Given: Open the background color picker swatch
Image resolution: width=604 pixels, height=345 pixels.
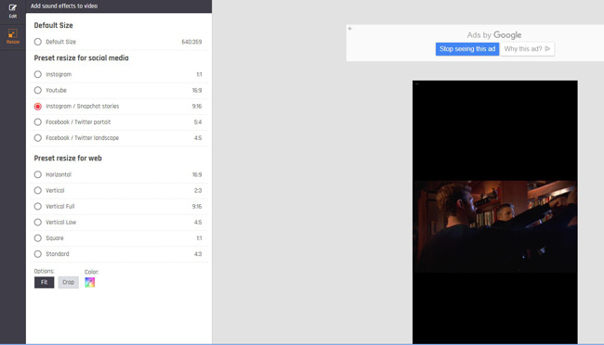Looking at the screenshot, I should pyautogui.click(x=90, y=282).
